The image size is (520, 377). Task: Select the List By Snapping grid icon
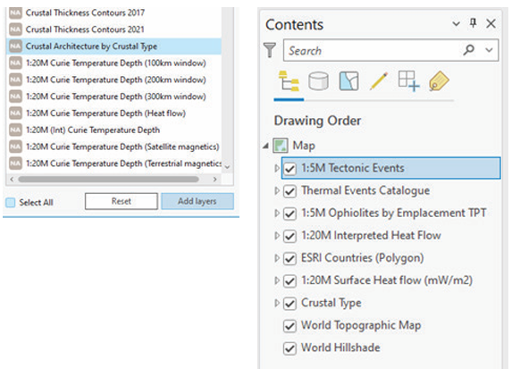[x=408, y=81]
